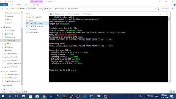Select the output quick access folder

8,23
